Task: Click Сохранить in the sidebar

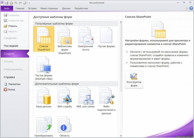Action: (x=12, y=15)
